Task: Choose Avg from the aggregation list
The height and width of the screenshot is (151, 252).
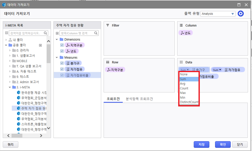Action: [183, 84]
